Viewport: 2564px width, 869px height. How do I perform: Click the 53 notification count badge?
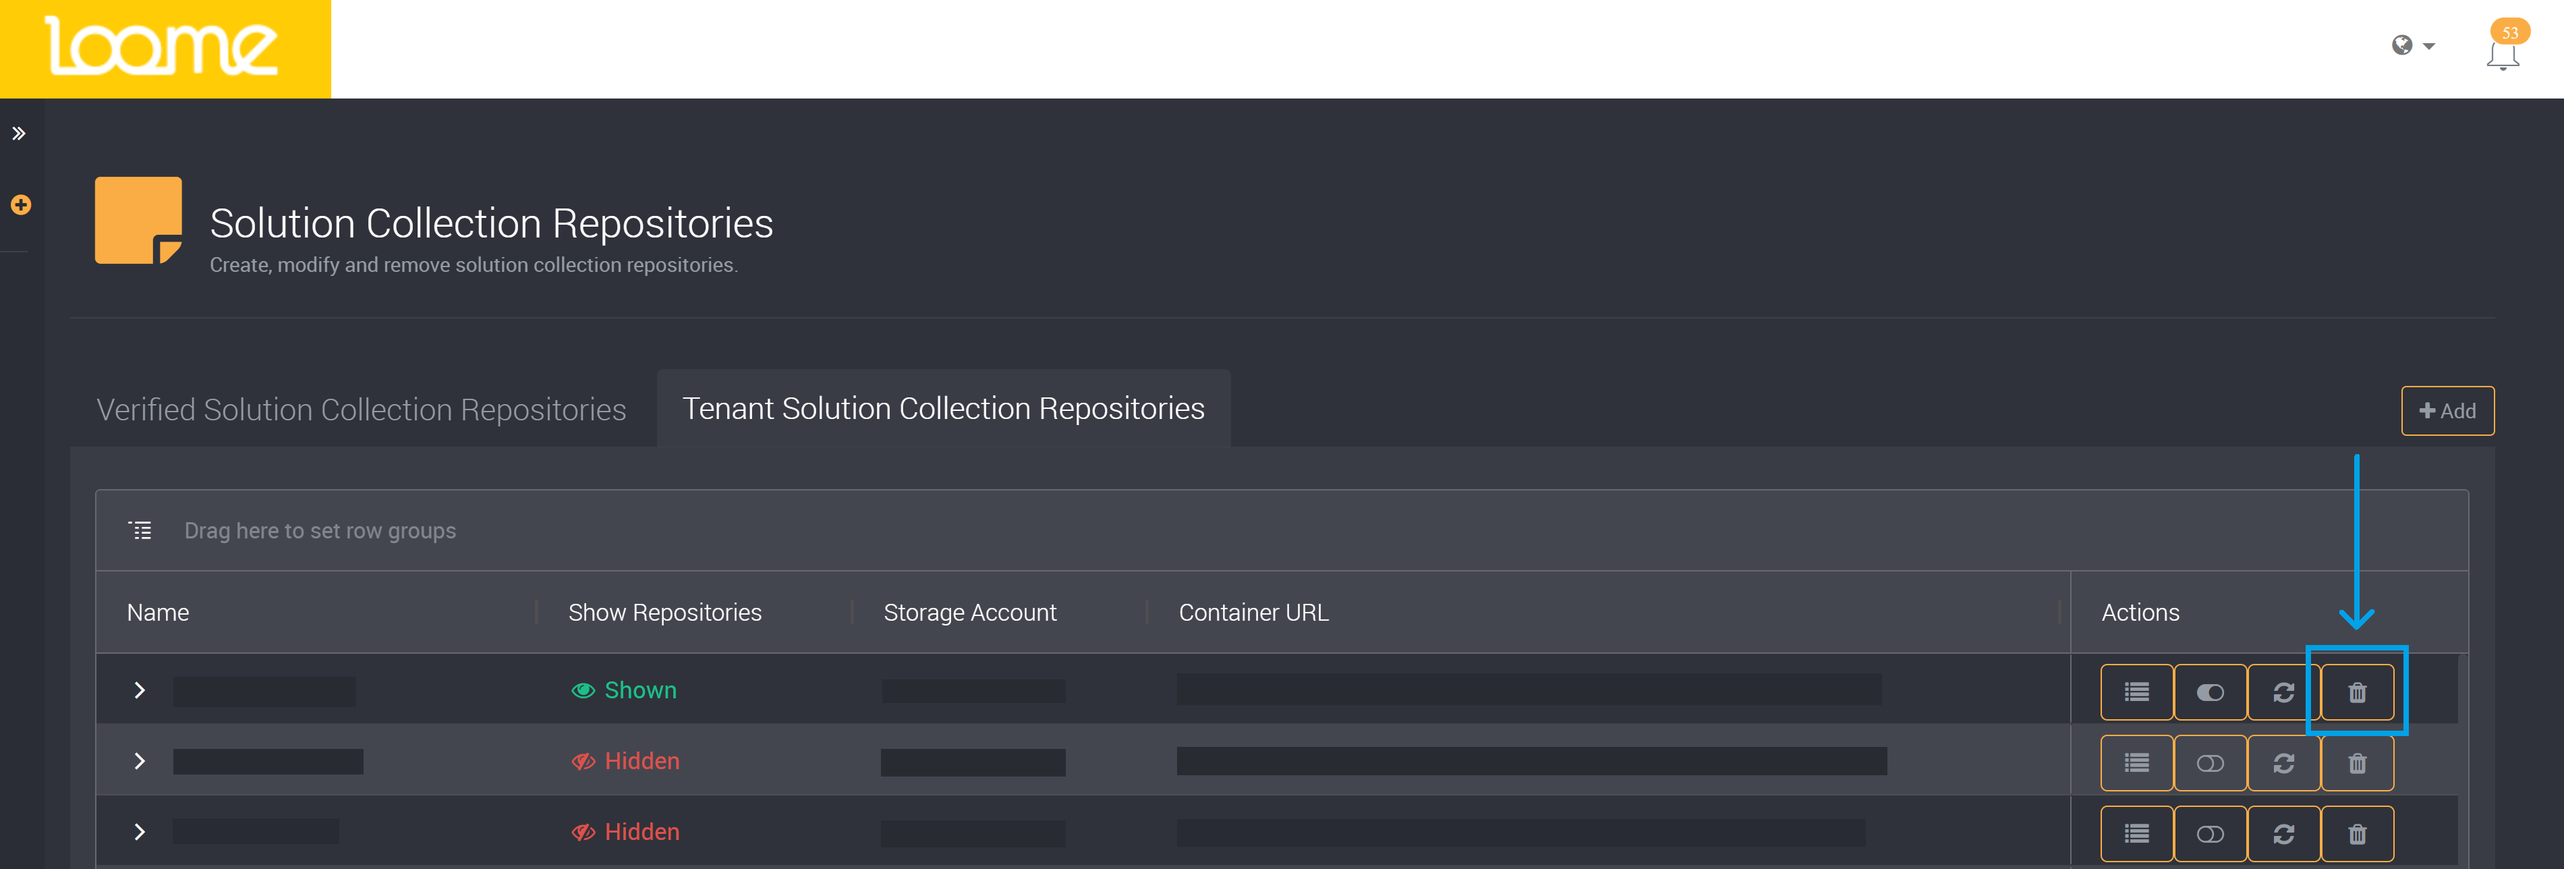coord(2510,32)
